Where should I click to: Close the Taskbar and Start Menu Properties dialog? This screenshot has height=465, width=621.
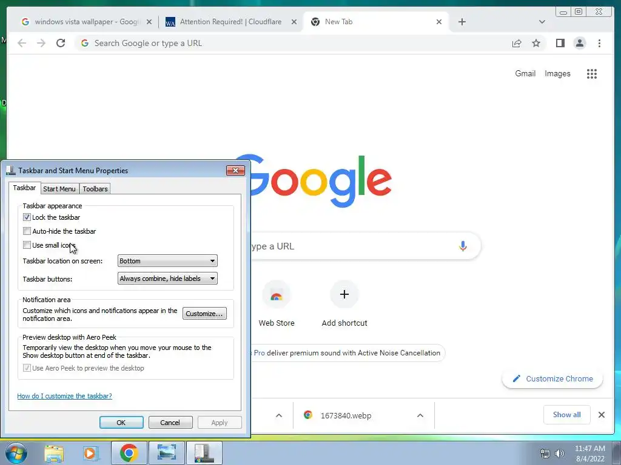click(x=236, y=170)
